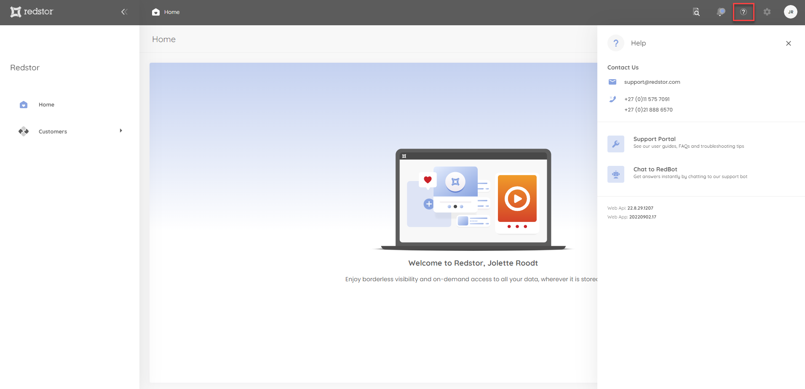Screen dimensions: 805x389
Task: Collapse the sidebar with double chevron
Action: pos(124,12)
